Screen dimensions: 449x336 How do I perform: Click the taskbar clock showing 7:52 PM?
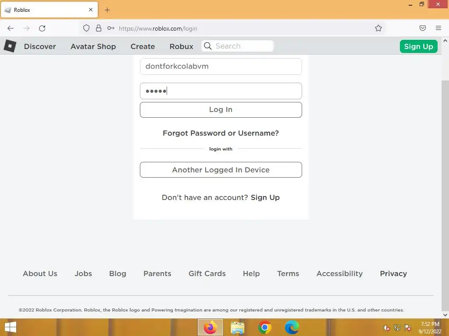point(430,327)
